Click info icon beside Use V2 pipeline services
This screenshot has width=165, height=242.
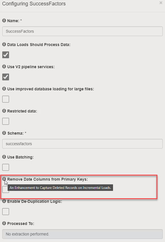tap(4, 66)
